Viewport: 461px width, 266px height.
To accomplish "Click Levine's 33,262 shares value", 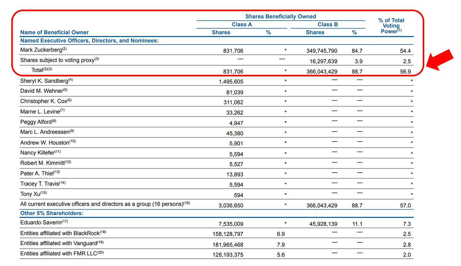I will 235,113.
